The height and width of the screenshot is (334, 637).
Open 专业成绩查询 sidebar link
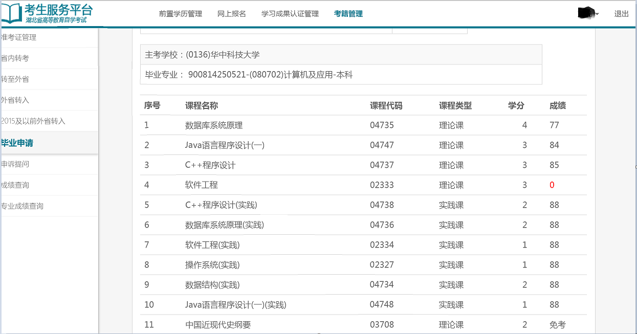pyautogui.click(x=23, y=206)
